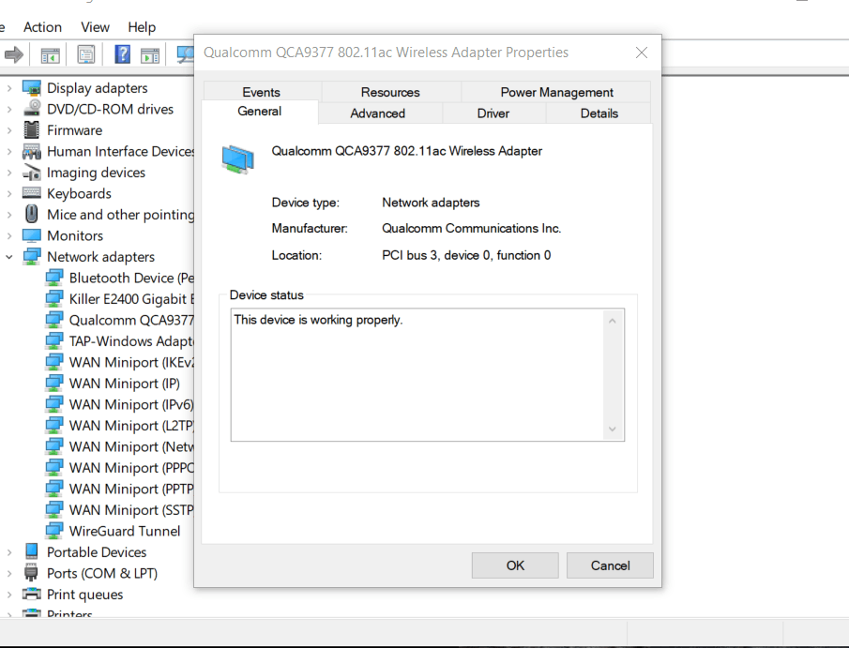Viewport: 849px width, 648px height.
Task: Click the Ports (COM & LPT) icon
Action: click(31, 572)
